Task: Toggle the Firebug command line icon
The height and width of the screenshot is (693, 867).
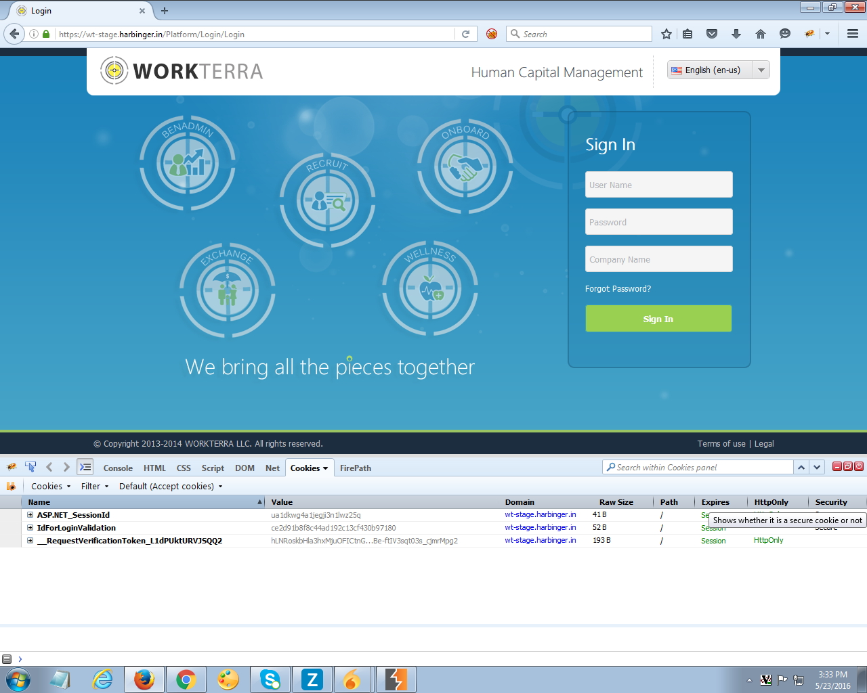Action: pyautogui.click(x=85, y=467)
